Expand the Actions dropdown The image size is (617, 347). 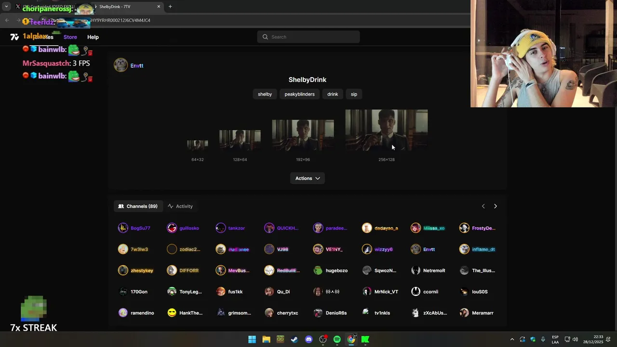(x=308, y=178)
